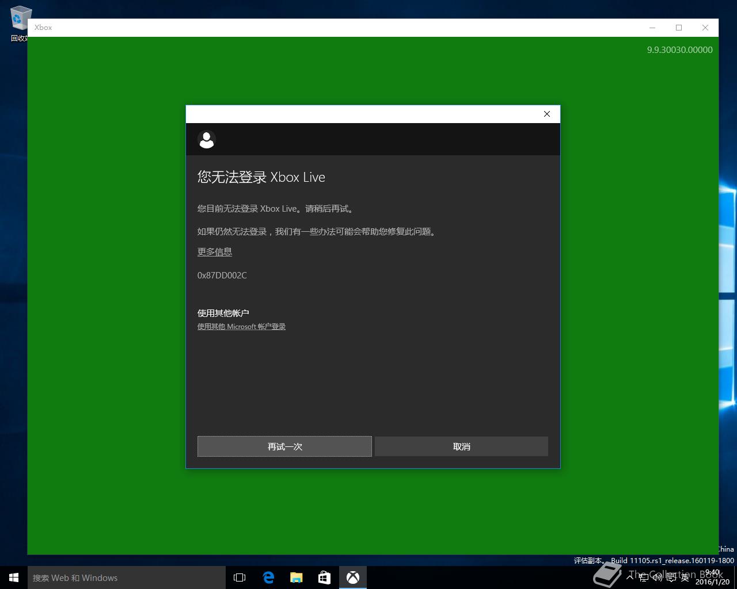Open File Explorer from taskbar
737x589 pixels.
pyautogui.click(x=296, y=577)
